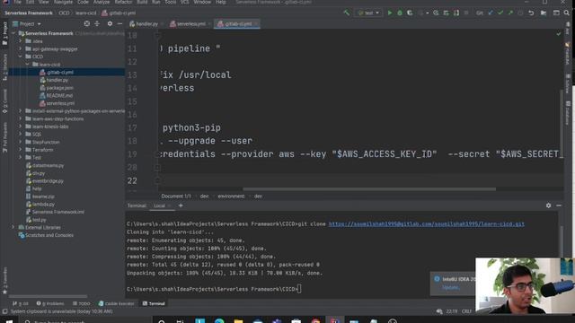Expand the StepFunction folder
This screenshot has width=575, height=323.
(21, 142)
